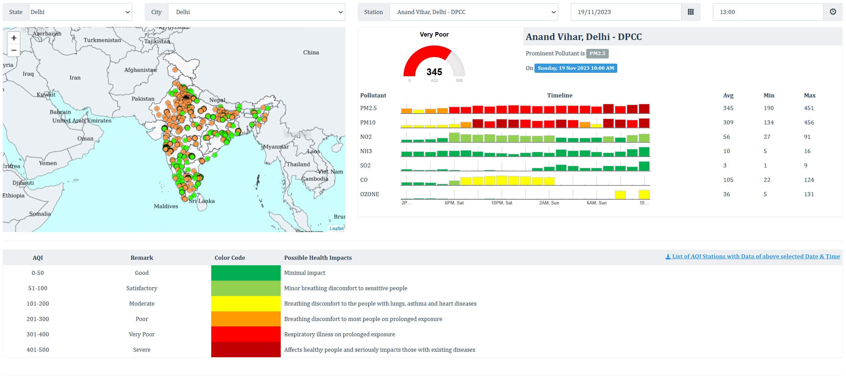The image size is (846, 389).
Task: Click the green Good color swatch
Action: coord(245,272)
